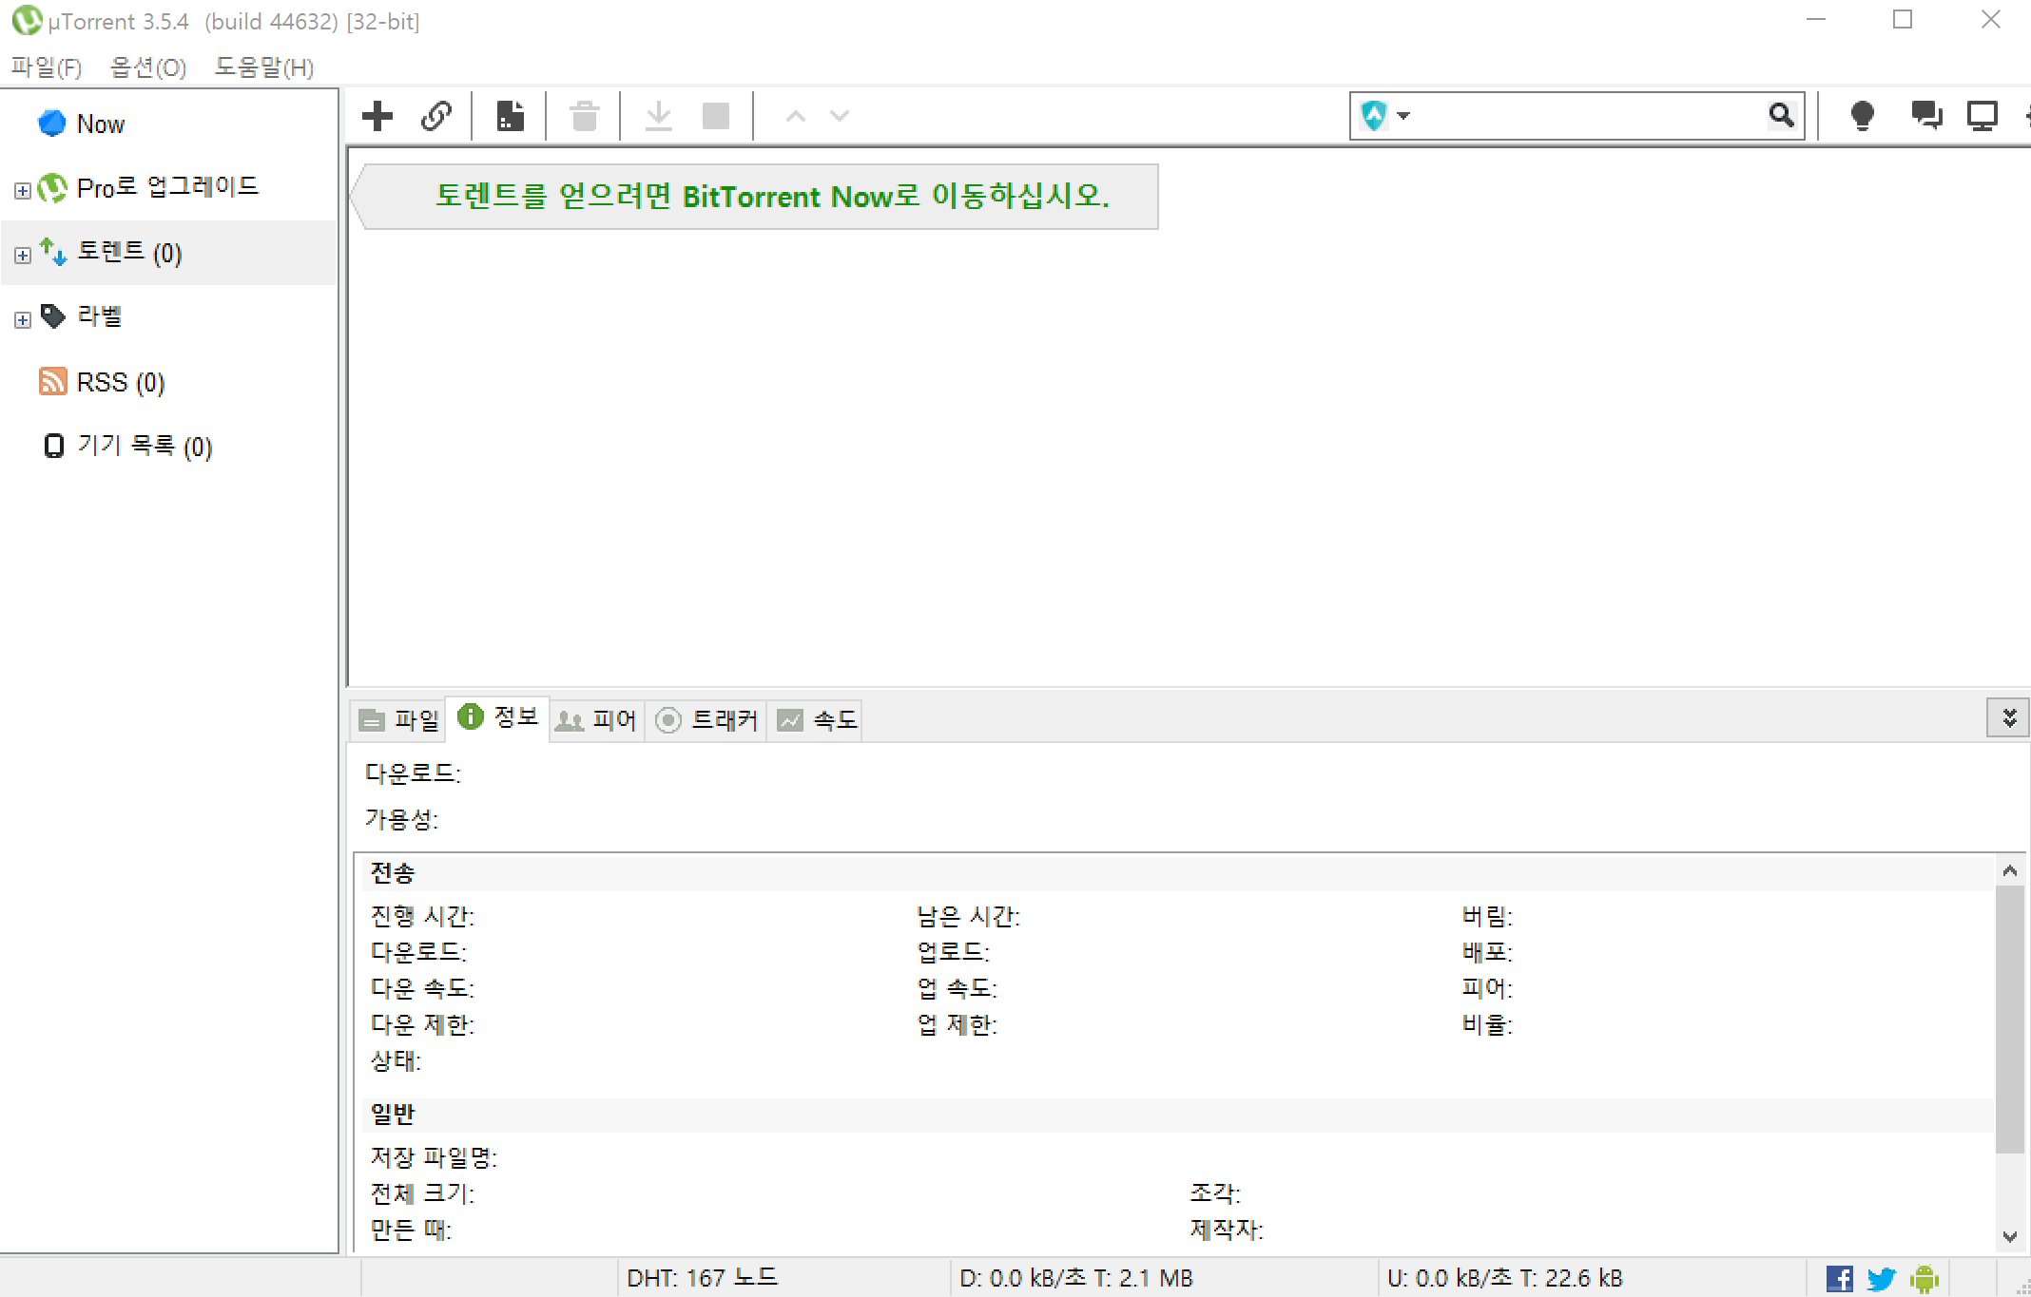This screenshot has width=2031, height=1297.
Task: Expand the Pro로 업그레이드 tree node
Action: tap(22, 191)
